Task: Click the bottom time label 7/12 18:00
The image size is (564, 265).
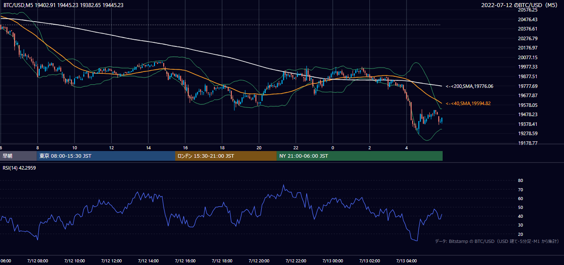Action: [222, 261]
